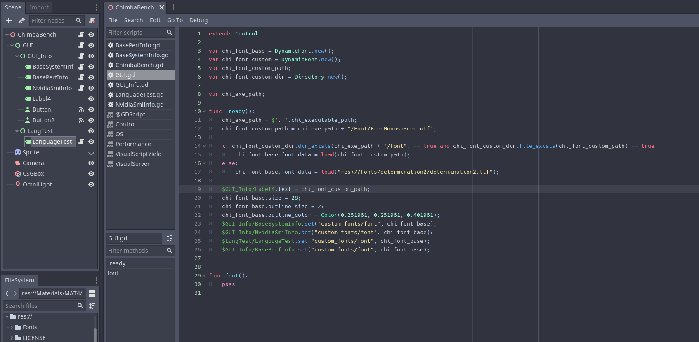
Task: Fold the _ready function at line 10
Action: pos(204,112)
